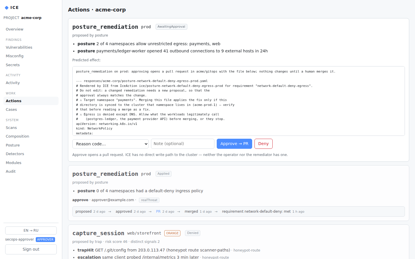Click the 'proposed 2 d ago' timeline step
Image resolution: width=415 pixels, height=259 pixels.
90,212
